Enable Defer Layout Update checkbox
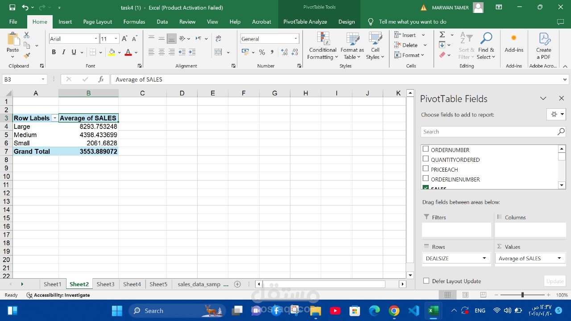 (x=426, y=281)
